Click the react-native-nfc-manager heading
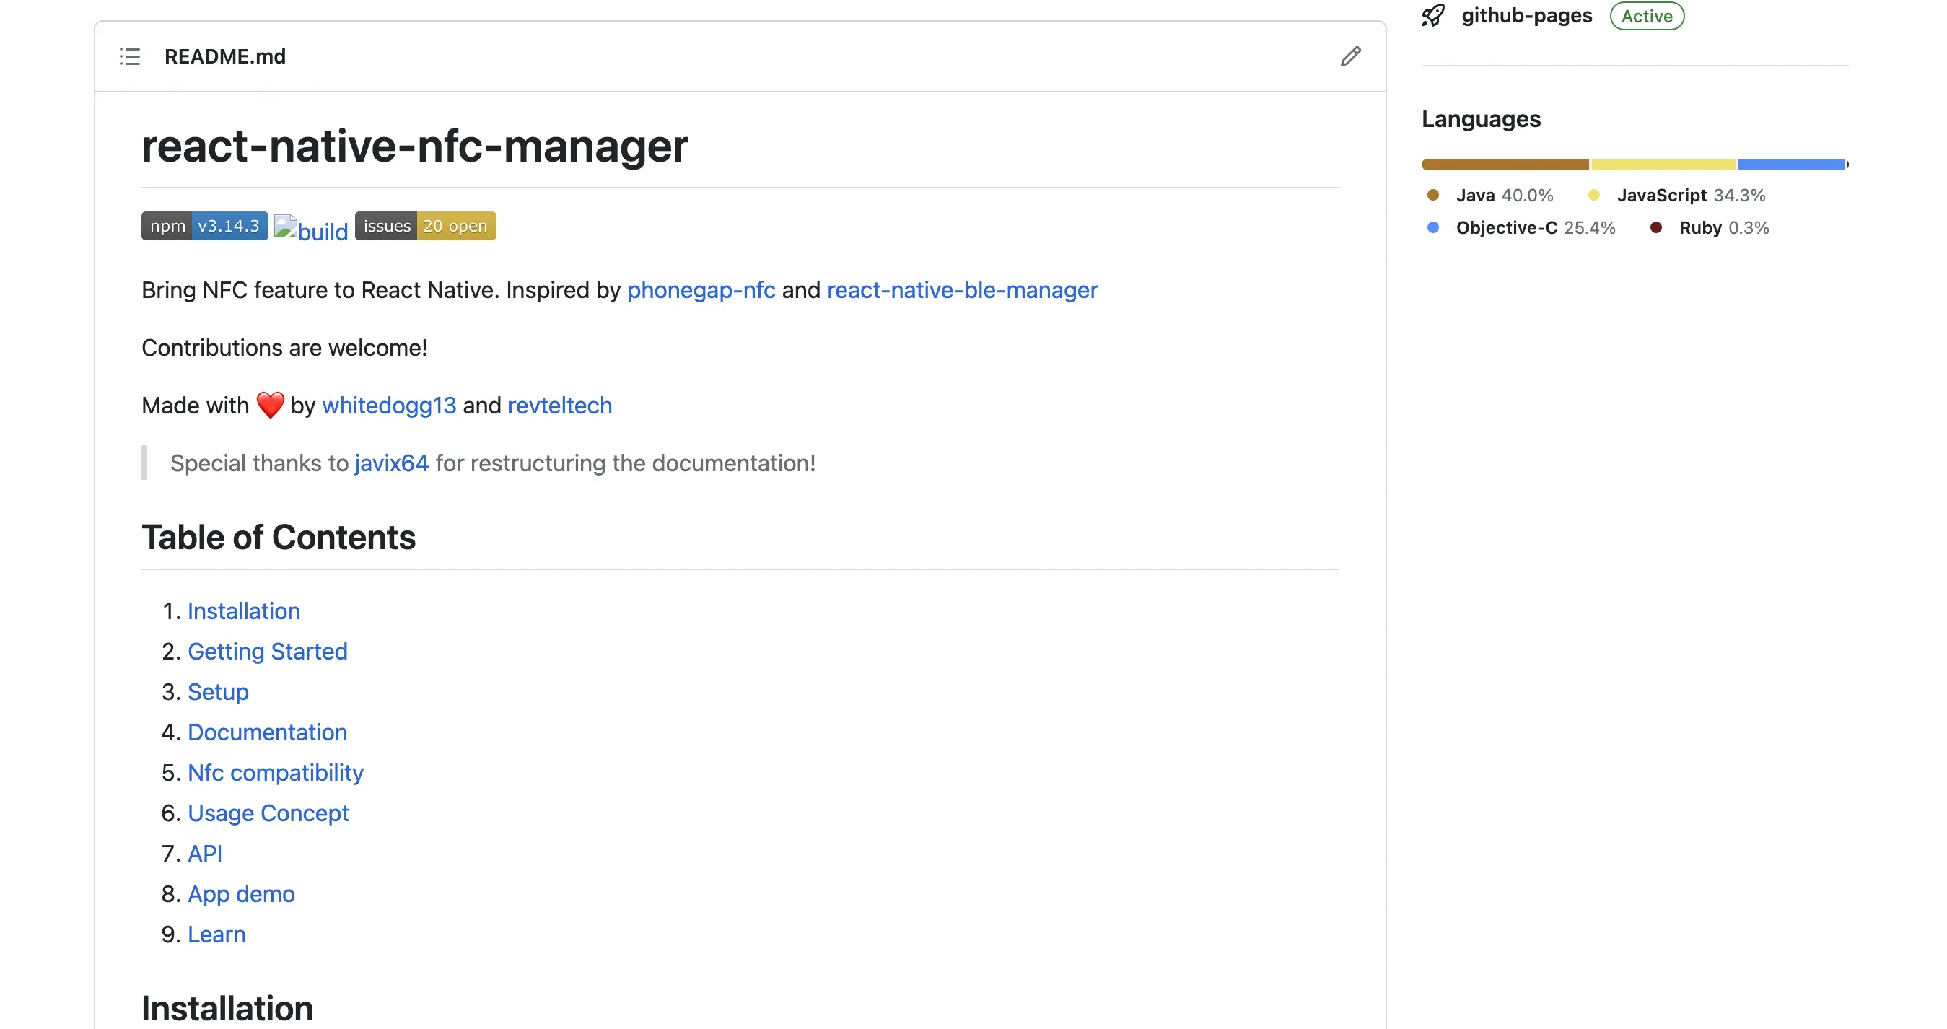Screen dimensions: 1947x1029 coord(414,146)
